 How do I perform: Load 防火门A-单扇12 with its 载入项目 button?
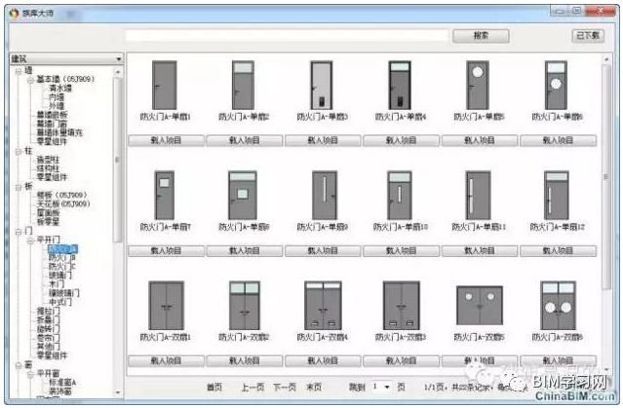click(x=559, y=251)
